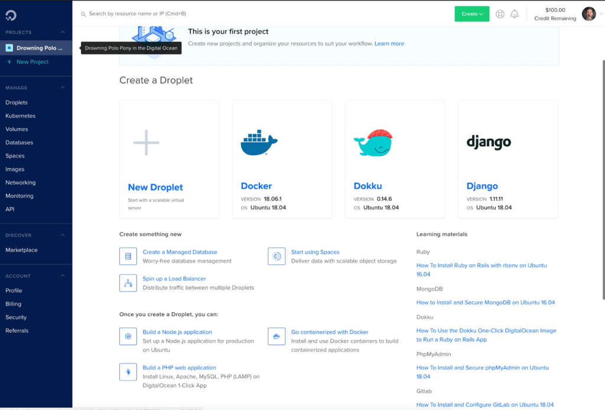Image resolution: width=605 pixels, height=410 pixels.
Task: Open Kubernetes in the sidebar
Action: pos(21,116)
